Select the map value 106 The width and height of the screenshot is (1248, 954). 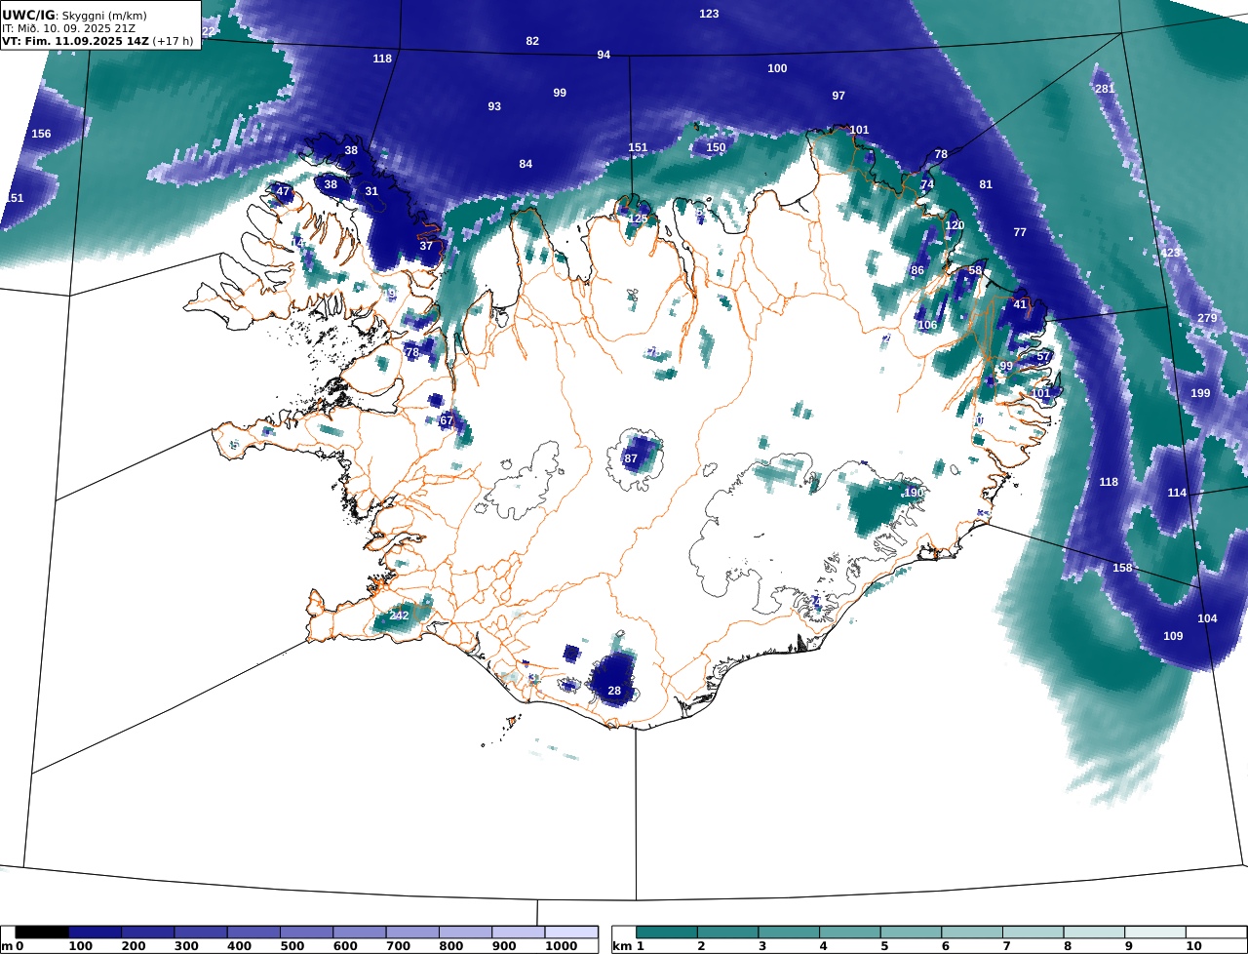click(927, 325)
